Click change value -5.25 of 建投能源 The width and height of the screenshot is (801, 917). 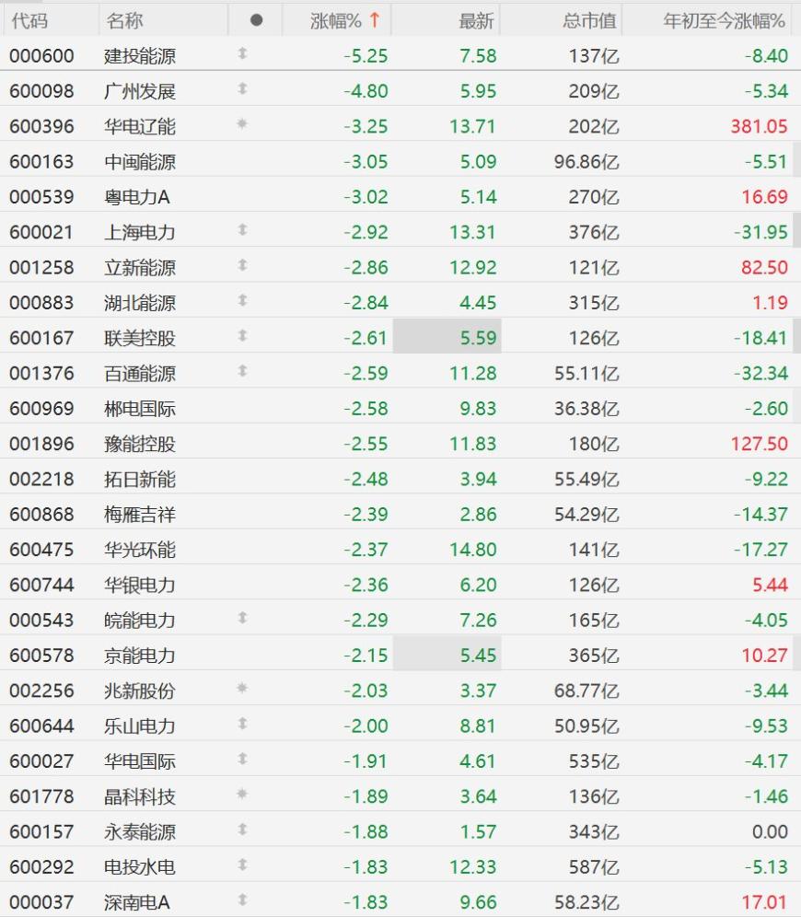click(366, 56)
